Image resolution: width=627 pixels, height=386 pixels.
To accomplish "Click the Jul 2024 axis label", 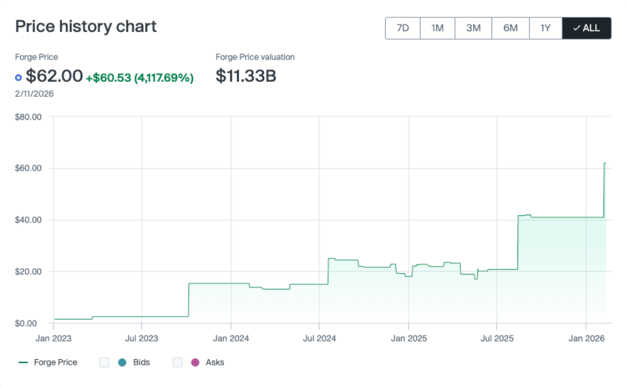I will (319, 339).
